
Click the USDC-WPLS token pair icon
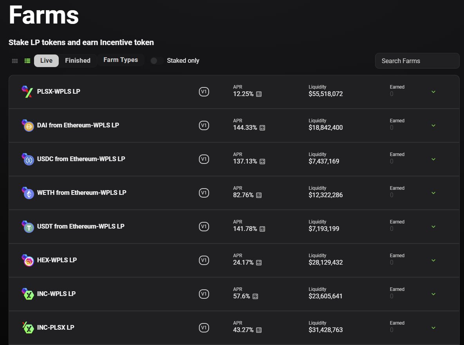(27, 159)
